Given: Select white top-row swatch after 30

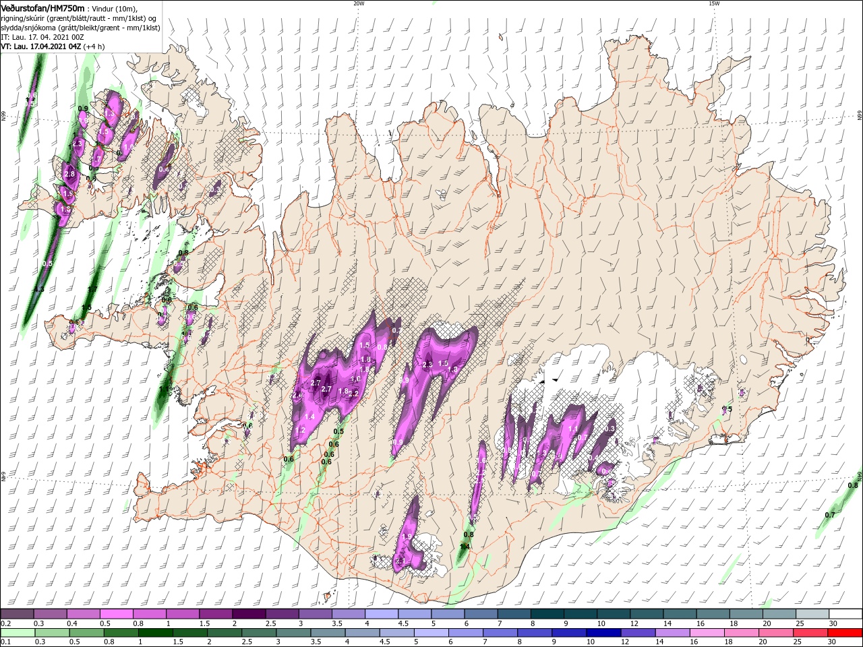Looking at the screenshot, I should (845, 614).
